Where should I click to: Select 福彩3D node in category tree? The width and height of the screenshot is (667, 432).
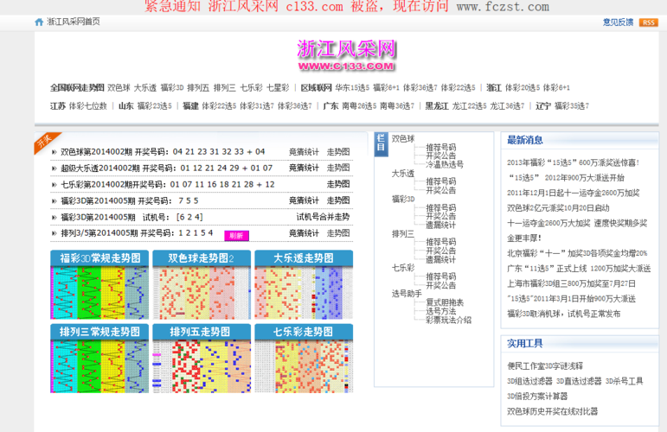click(403, 199)
